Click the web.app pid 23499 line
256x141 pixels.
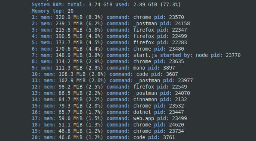pyautogui.click(x=109, y=119)
